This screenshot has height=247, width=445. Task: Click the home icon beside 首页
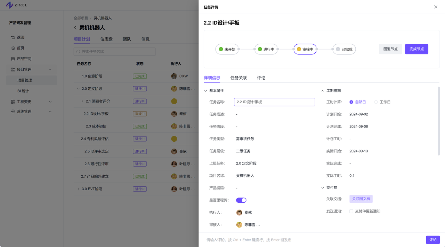[x=13, y=48]
